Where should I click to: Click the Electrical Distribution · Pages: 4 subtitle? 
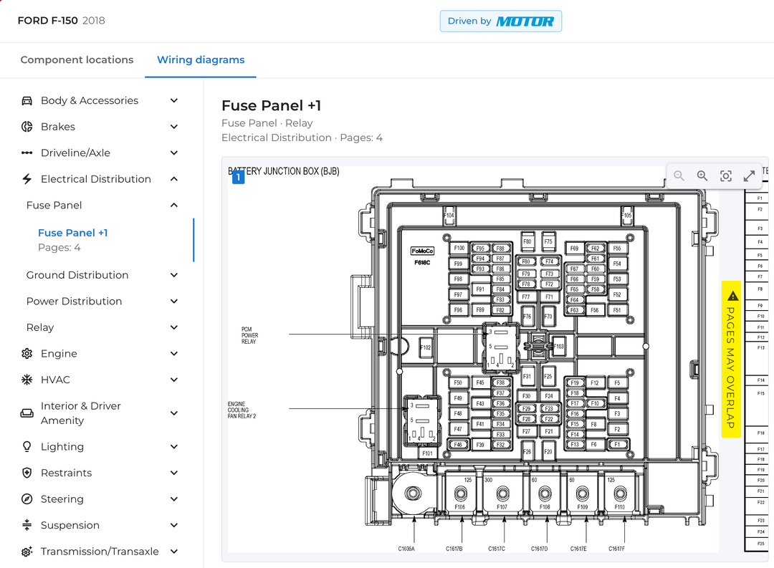302,138
